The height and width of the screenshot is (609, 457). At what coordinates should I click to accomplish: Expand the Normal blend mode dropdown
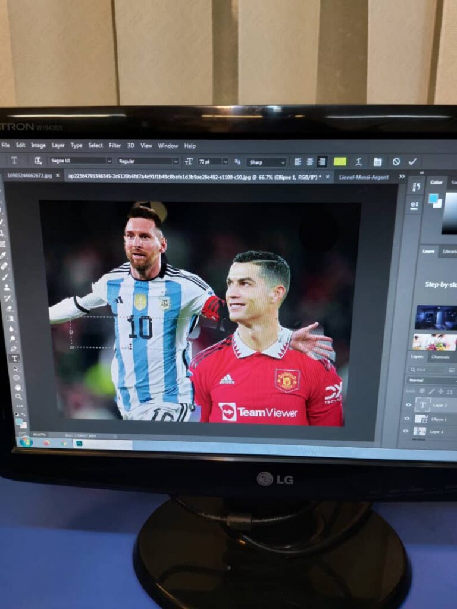[431, 380]
